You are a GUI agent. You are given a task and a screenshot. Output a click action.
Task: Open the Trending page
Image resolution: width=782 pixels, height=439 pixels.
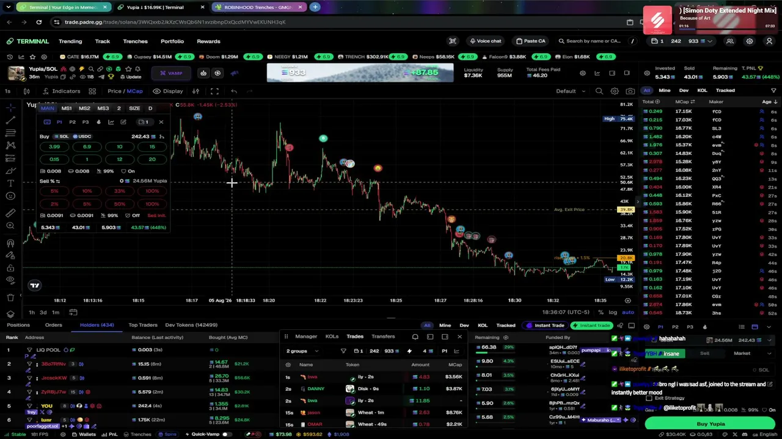[70, 41]
